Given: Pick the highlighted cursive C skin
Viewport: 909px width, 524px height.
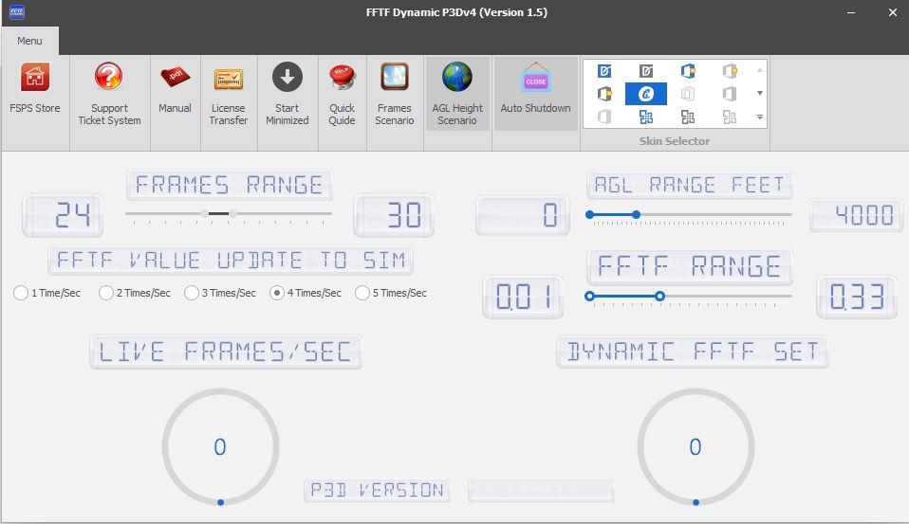Looking at the screenshot, I should click(646, 93).
